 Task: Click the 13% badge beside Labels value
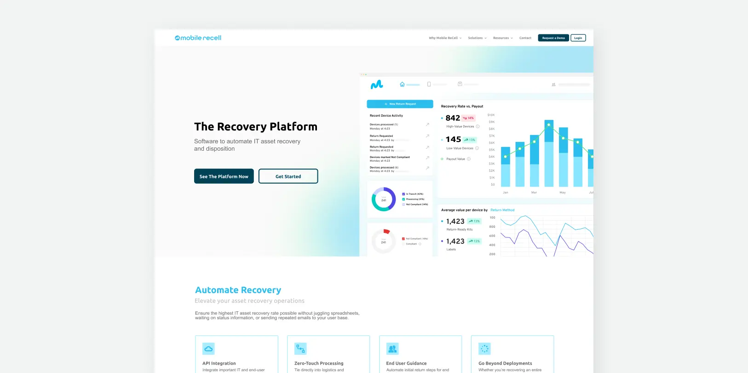point(474,241)
